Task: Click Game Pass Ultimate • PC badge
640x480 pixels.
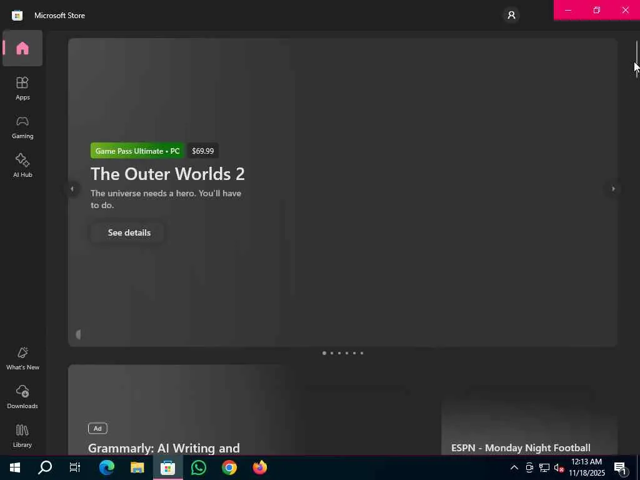Action: (137, 151)
